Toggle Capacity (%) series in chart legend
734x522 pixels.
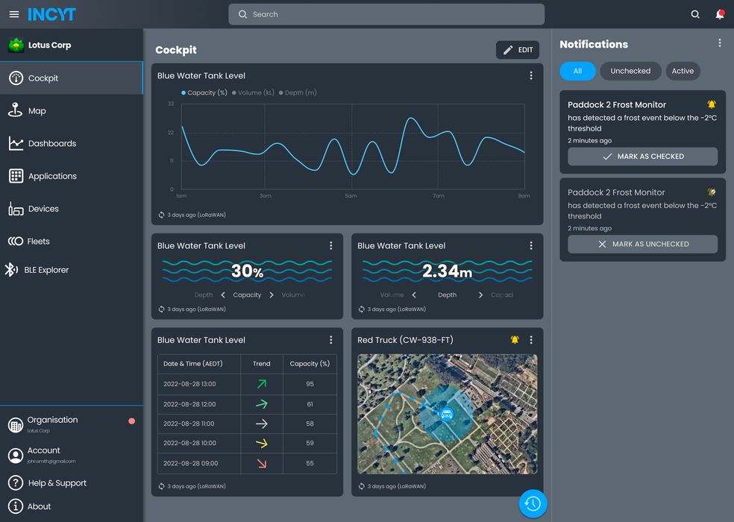(x=204, y=93)
